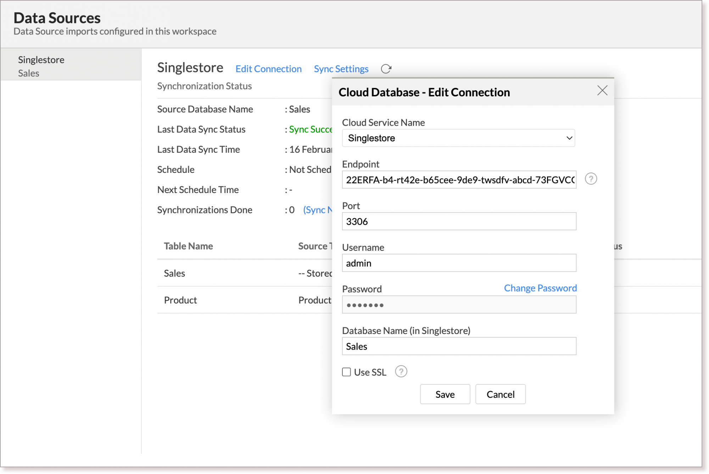Screen dimensions: 709x474
Task: Focus the Endpoint input field
Action: (x=459, y=180)
